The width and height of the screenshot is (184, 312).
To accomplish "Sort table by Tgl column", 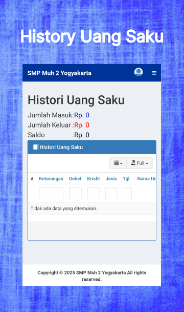I will [x=126, y=179].
